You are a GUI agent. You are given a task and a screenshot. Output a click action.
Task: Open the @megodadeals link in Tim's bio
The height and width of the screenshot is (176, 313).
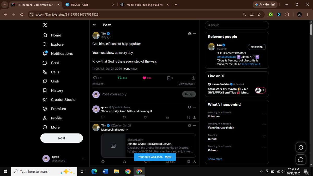click(226, 57)
